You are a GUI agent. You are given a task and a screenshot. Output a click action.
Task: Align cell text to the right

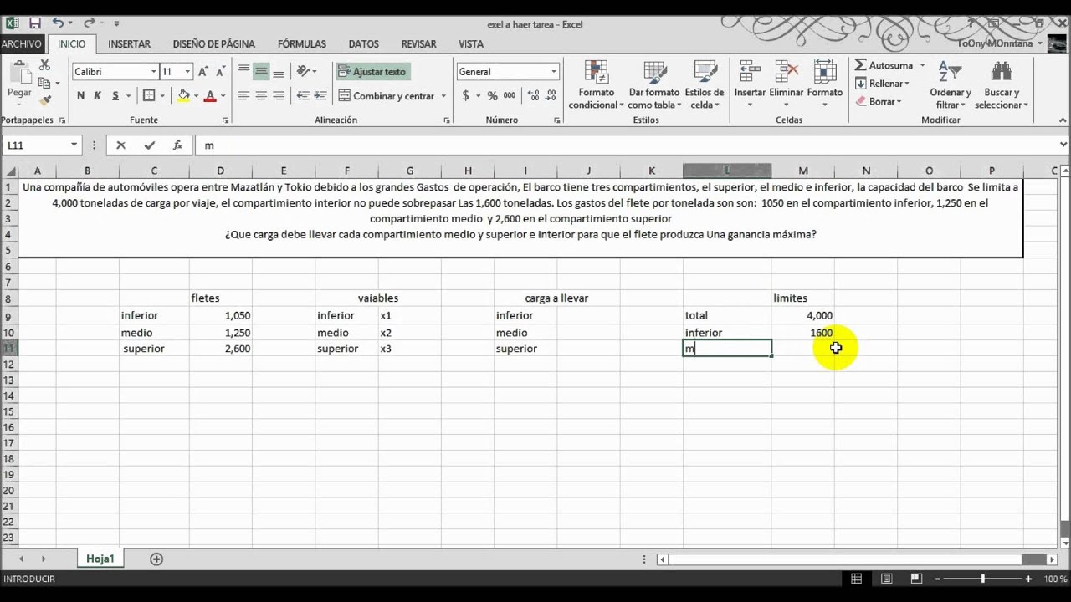coord(279,96)
